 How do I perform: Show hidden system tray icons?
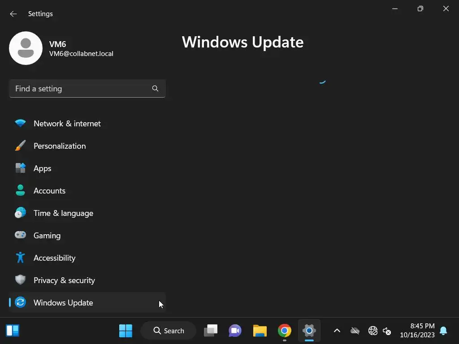[337, 331]
